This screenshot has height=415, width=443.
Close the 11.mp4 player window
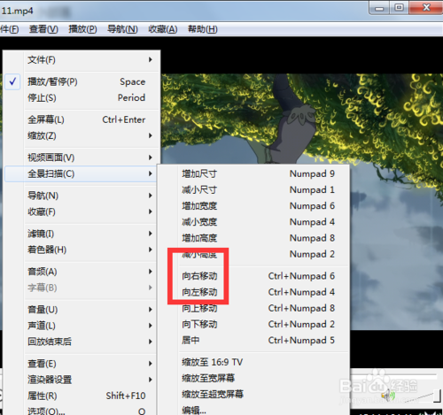click(426, 8)
